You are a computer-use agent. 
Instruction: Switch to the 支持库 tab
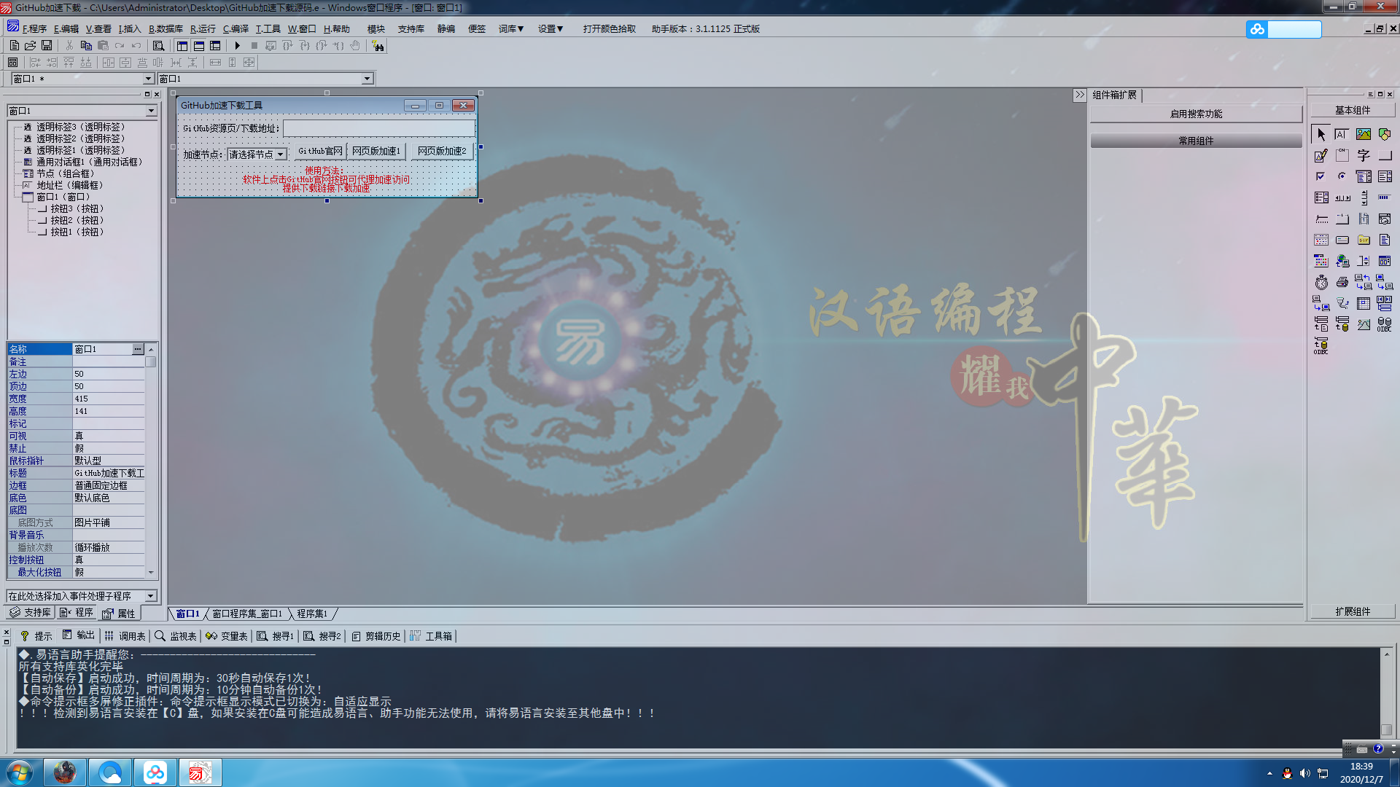pos(30,613)
